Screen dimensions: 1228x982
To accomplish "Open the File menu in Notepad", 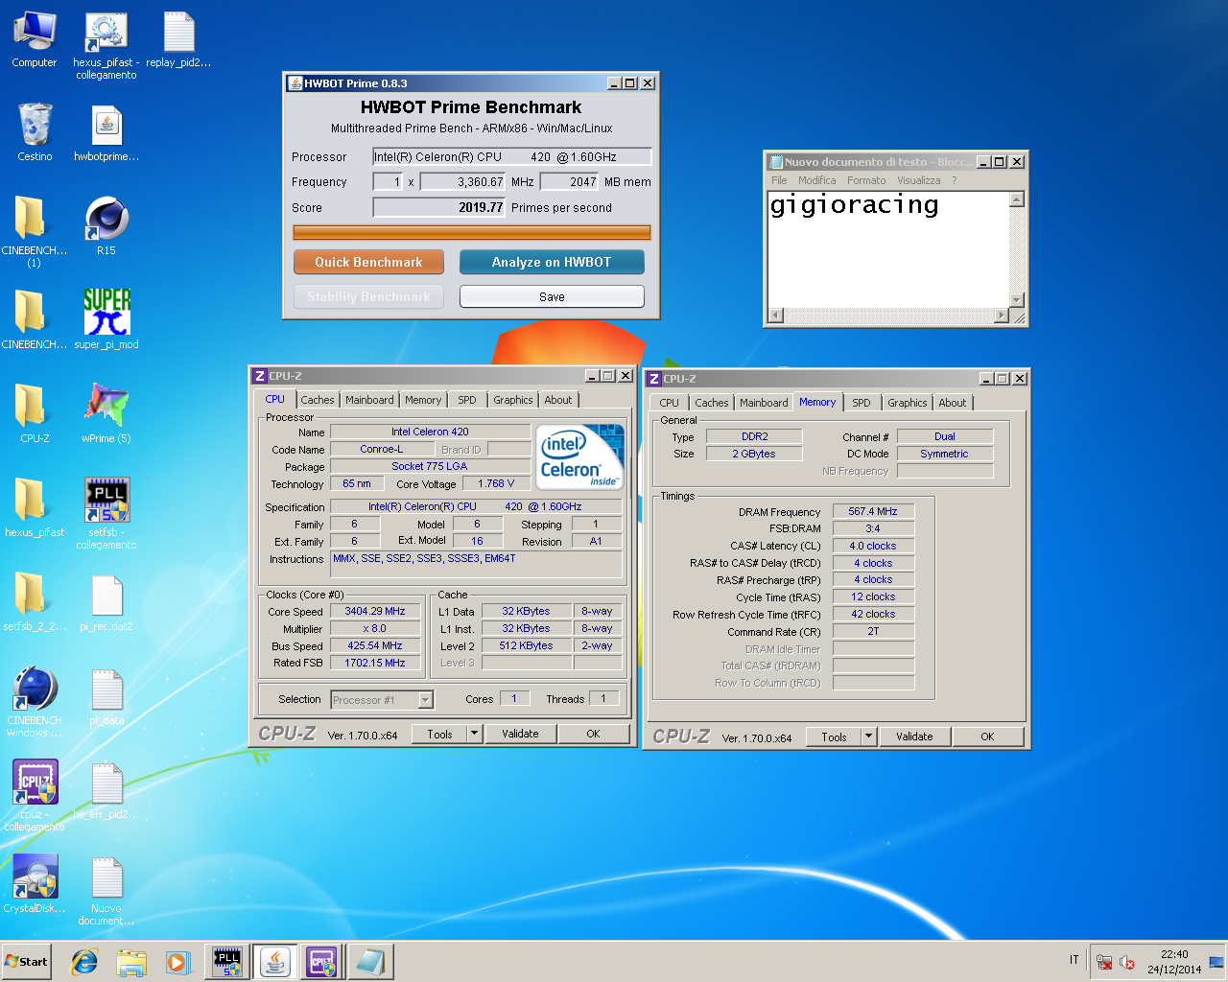I will [779, 180].
